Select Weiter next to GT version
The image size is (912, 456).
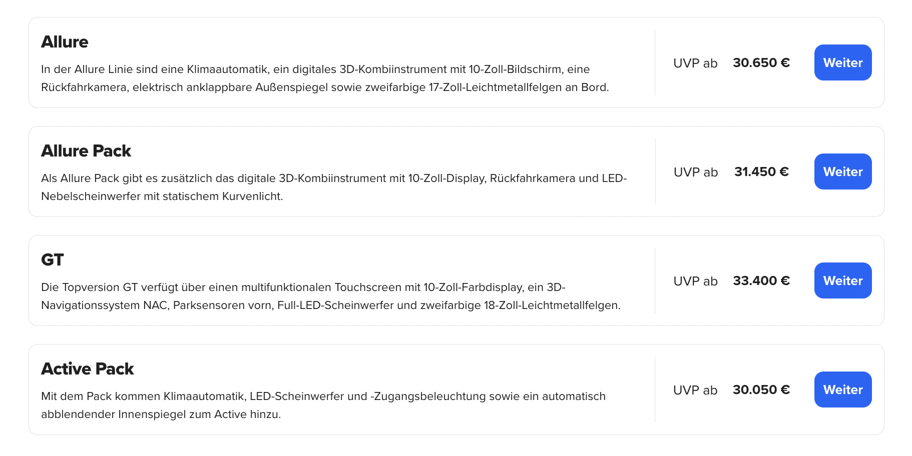[x=843, y=280]
